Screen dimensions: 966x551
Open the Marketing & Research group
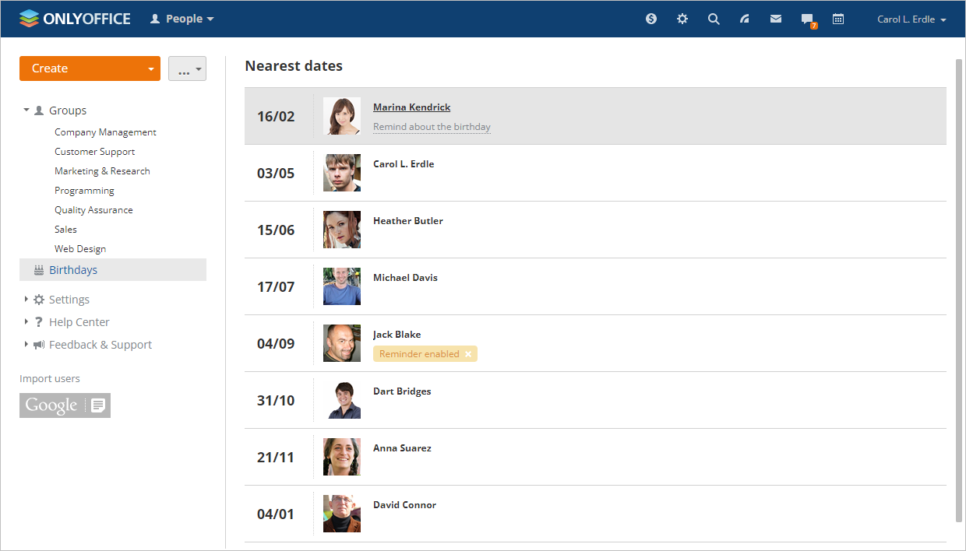pyautogui.click(x=102, y=170)
